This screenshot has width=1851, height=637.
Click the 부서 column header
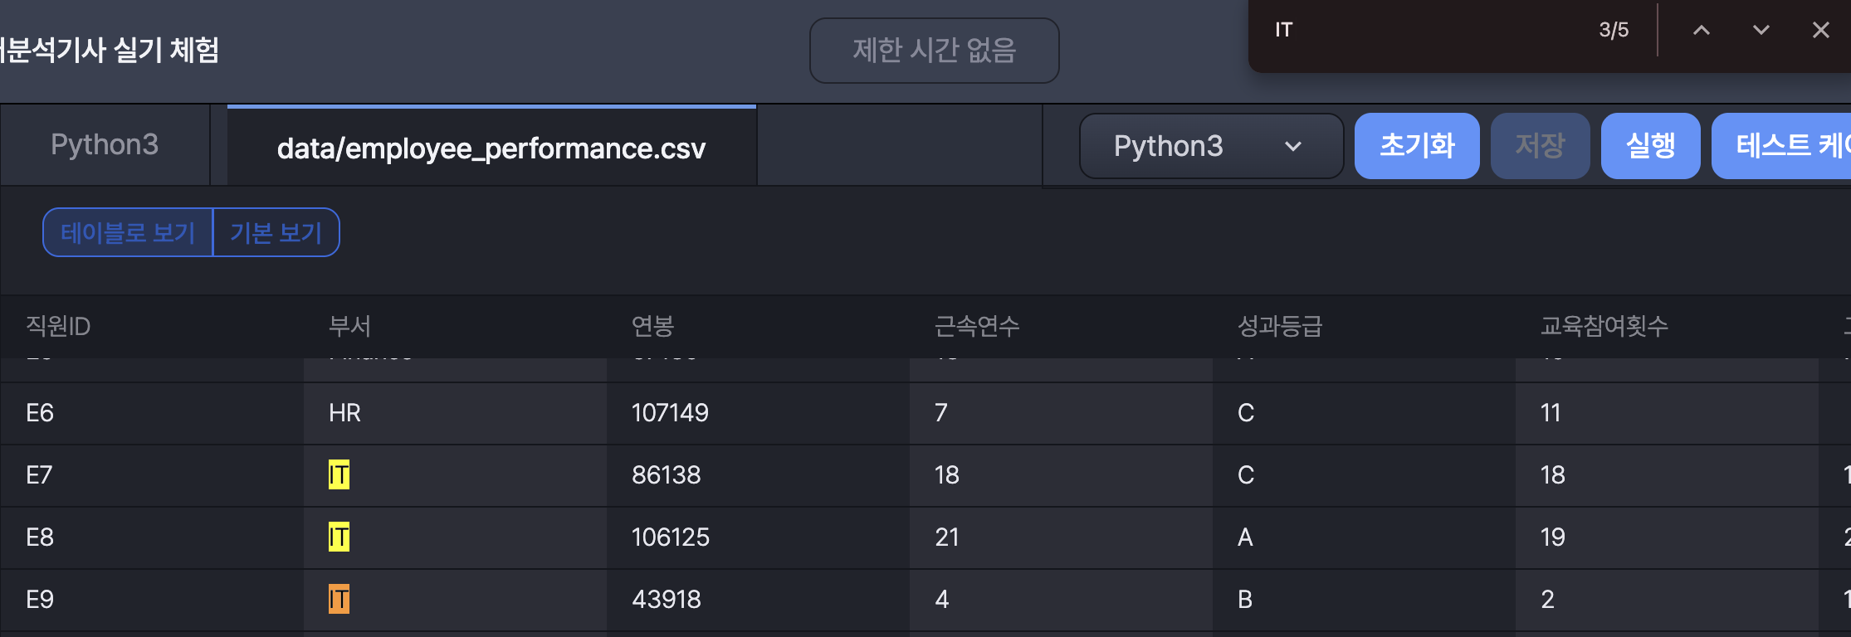(x=349, y=326)
